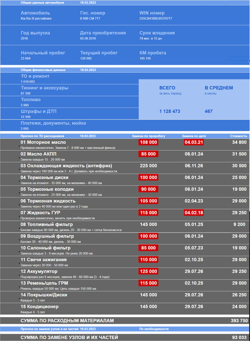Select the WIN number Z55CB41BBGR370777

156,19
